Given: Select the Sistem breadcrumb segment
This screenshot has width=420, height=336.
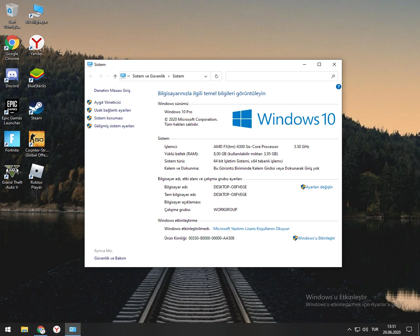Looking at the screenshot, I should pos(178,76).
